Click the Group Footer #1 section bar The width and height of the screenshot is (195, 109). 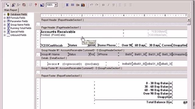click(x=112, y=68)
